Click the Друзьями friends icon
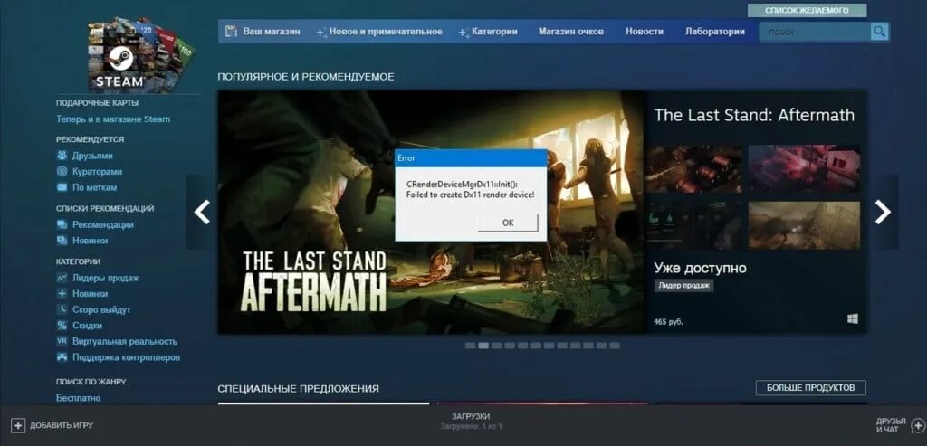This screenshot has width=927, height=446. [62, 156]
